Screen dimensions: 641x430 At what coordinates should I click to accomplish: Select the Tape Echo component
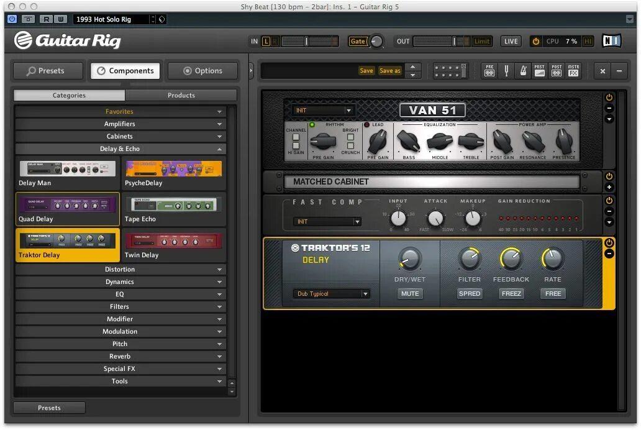(174, 209)
